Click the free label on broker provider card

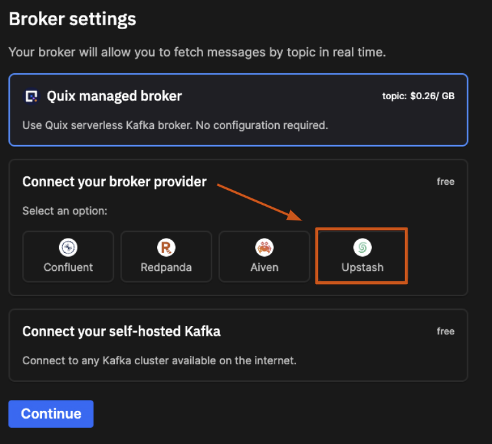[445, 181]
